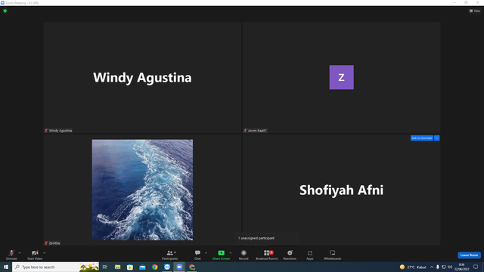
Task: Select Windy Agustina's video tile
Action: 142,77
